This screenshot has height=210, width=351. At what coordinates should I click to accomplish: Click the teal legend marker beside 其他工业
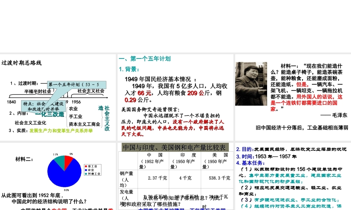point(86,174)
